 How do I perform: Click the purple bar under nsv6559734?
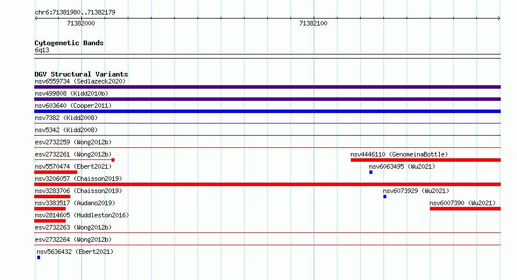click(267, 87)
